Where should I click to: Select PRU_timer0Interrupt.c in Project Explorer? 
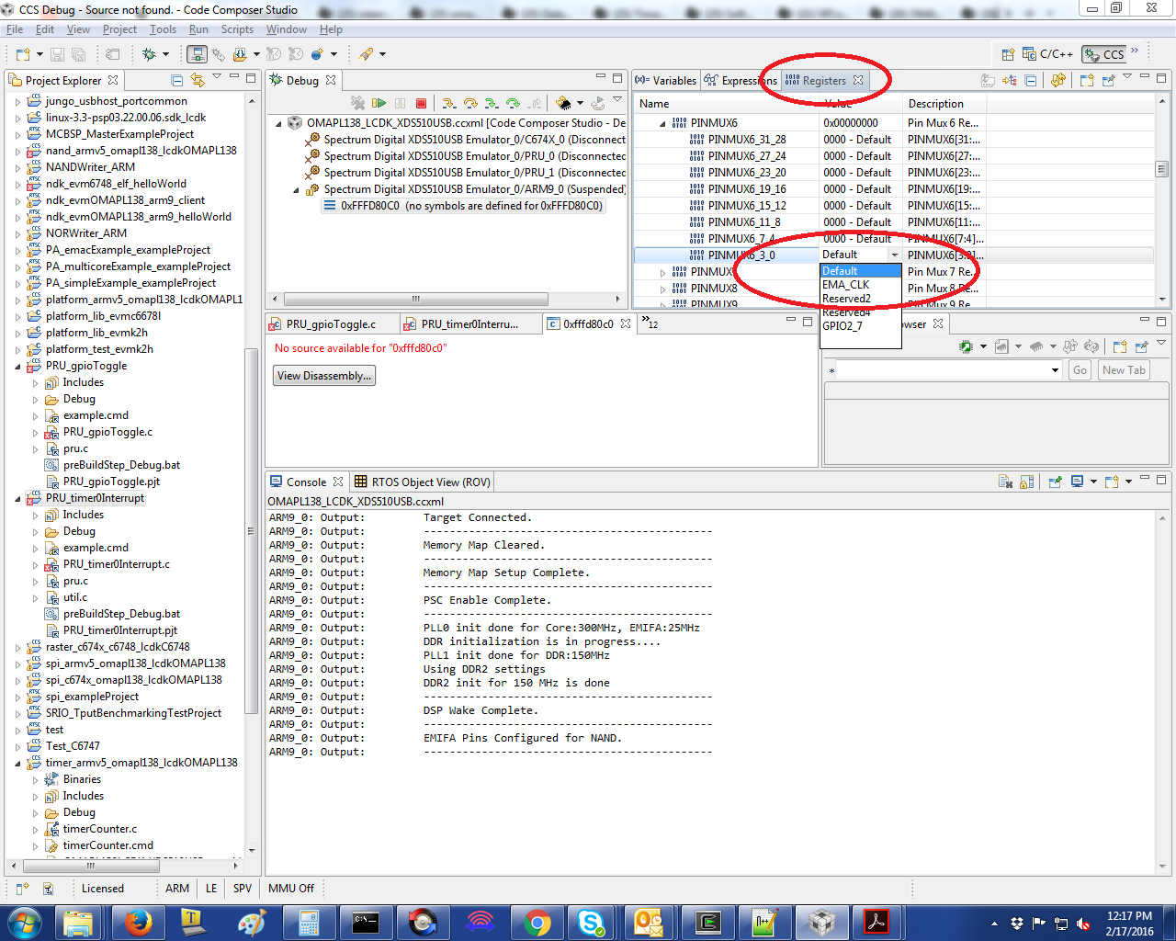(117, 564)
